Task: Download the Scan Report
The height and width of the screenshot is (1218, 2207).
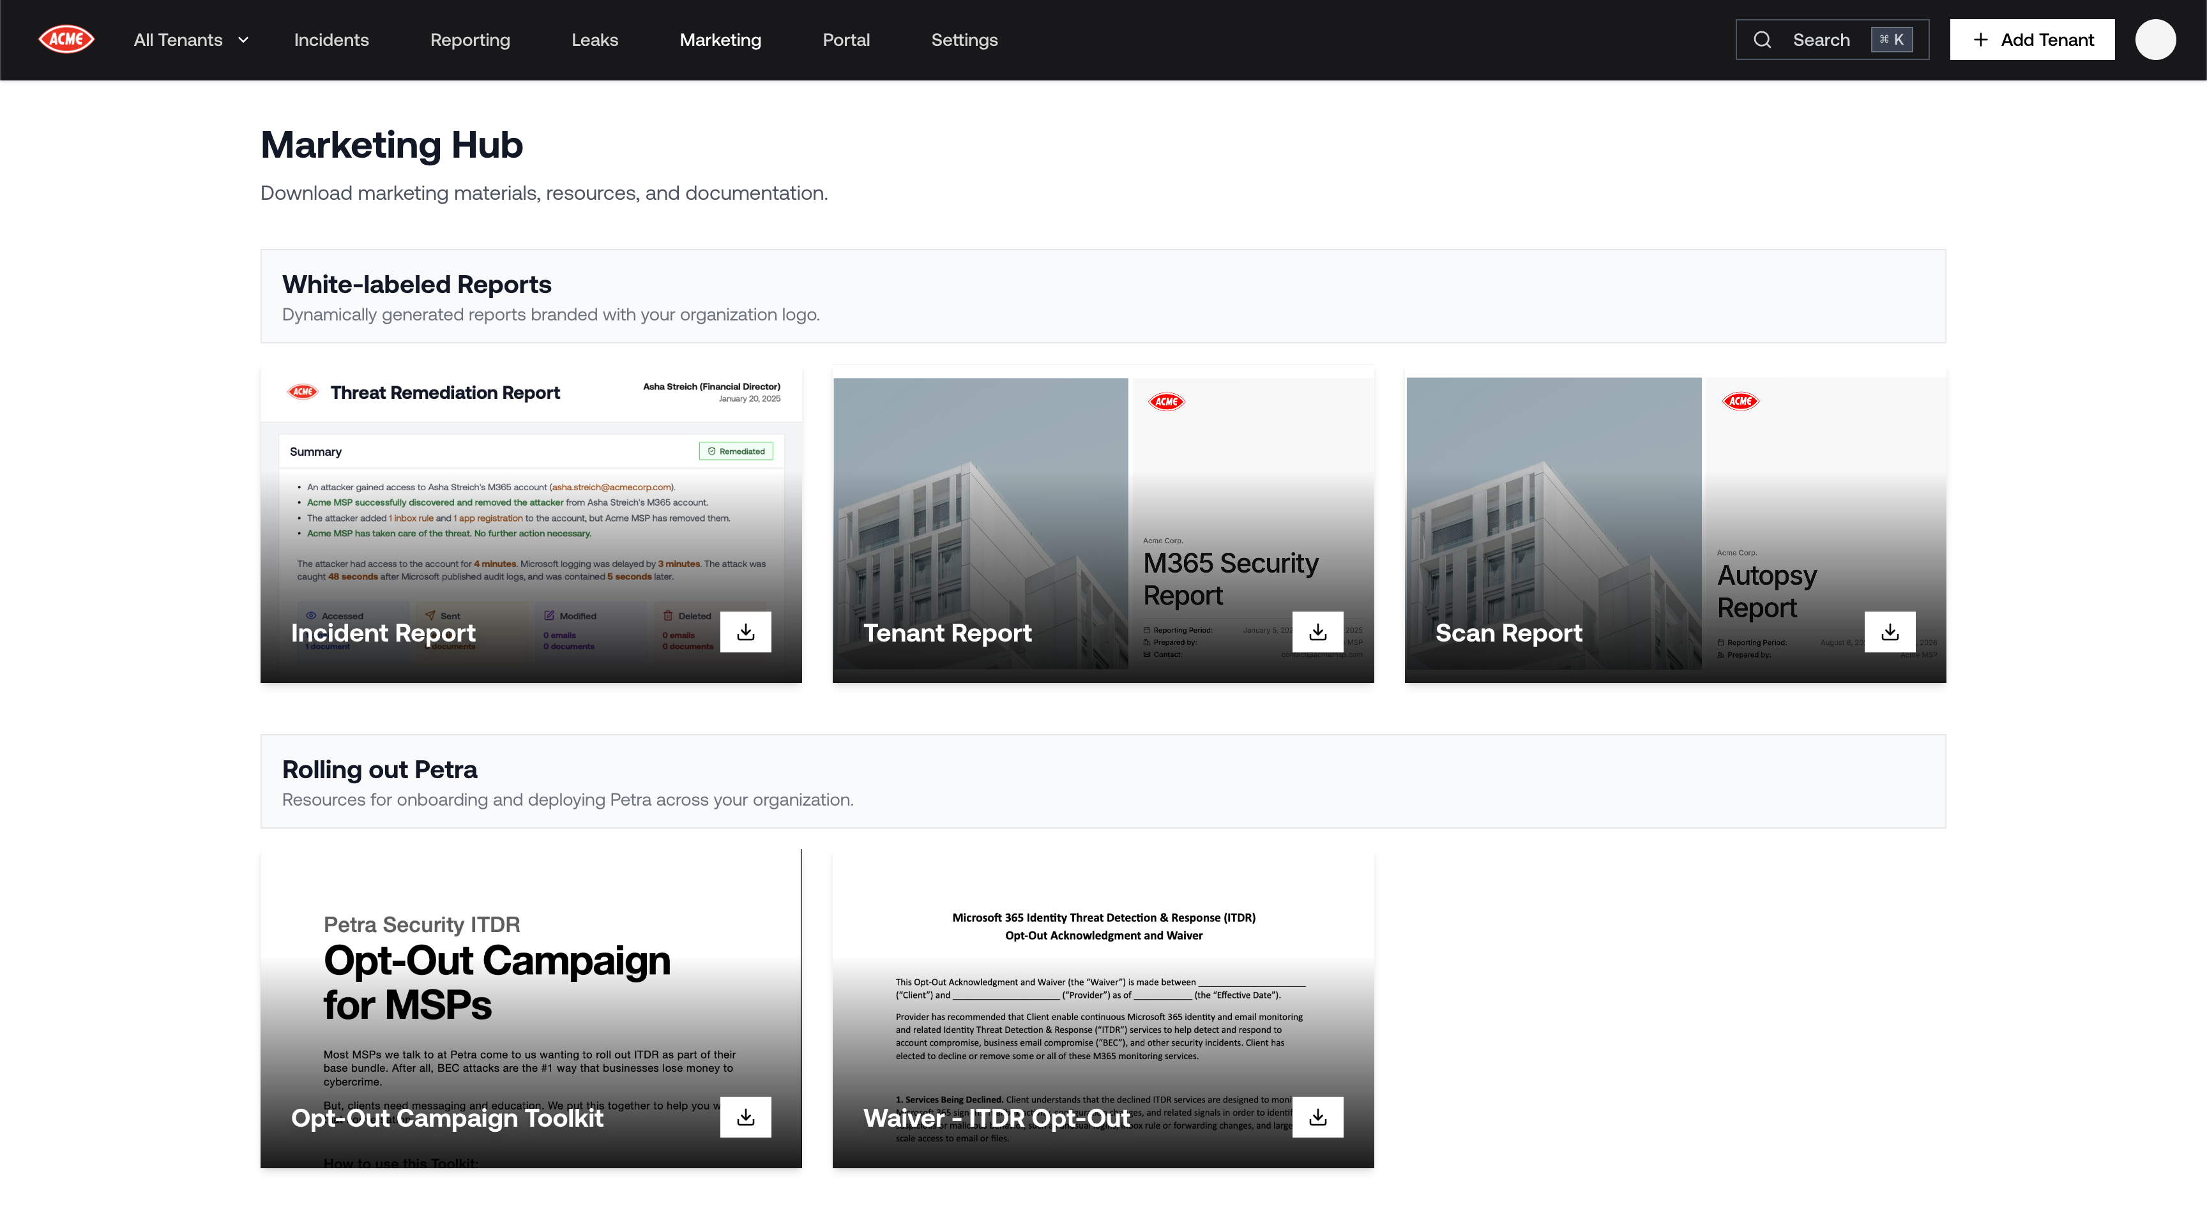Action: pyautogui.click(x=1889, y=632)
